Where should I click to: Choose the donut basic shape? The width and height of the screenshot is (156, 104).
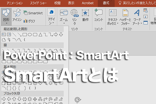[14, 83]
